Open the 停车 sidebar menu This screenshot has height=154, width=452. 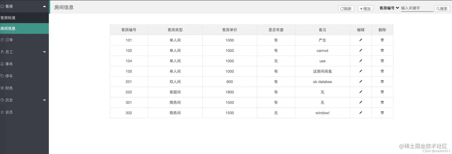pos(24,76)
